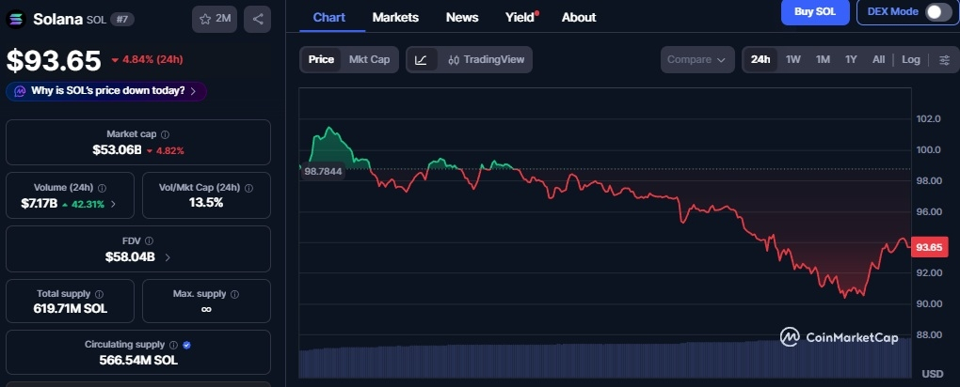Add Solana to watchlist star button
This screenshot has height=387, width=960.
click(x=215, y=19)
